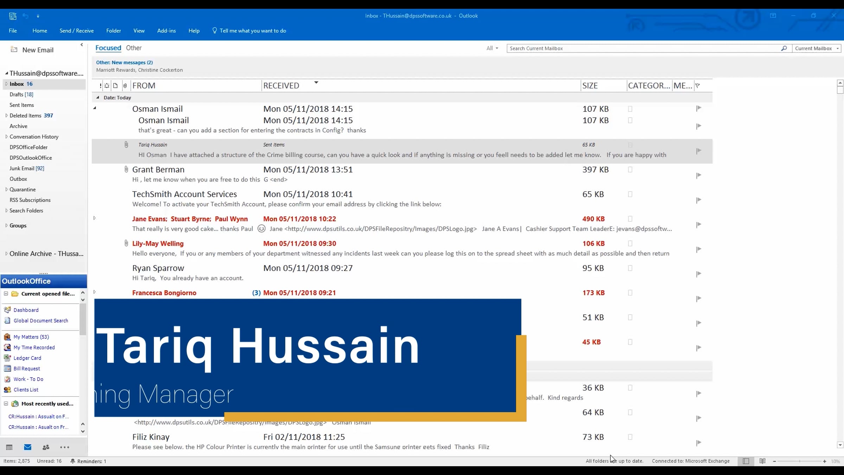Image resolution: width=844 pixels, height=475 pixels.
Task: Switch to Mail view icon
Action: click(28, 447)
